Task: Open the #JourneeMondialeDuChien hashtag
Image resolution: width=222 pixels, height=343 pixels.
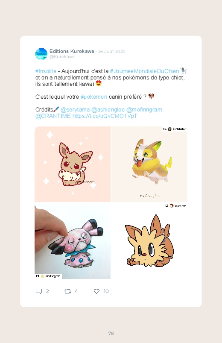Action: [x=144, y=71]
